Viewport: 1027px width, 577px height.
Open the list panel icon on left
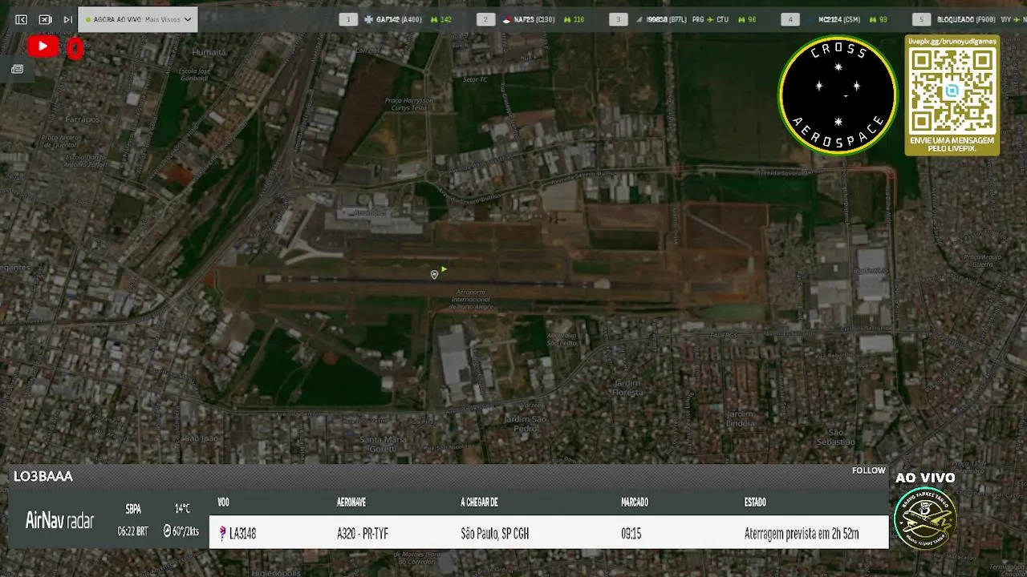click(x=17, y=69)
